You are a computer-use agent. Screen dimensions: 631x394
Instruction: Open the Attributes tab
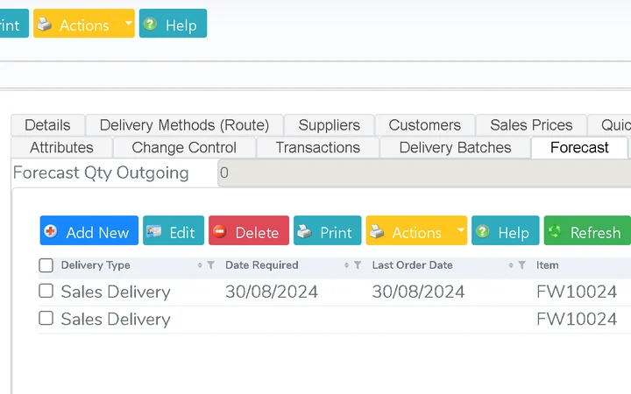pos(61,148)
